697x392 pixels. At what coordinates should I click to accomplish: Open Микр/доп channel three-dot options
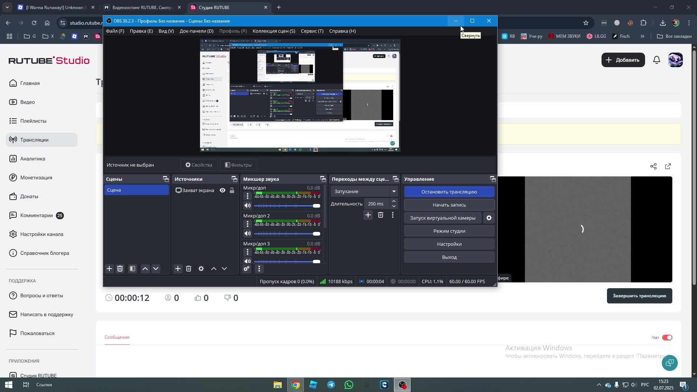pos(248,196)
